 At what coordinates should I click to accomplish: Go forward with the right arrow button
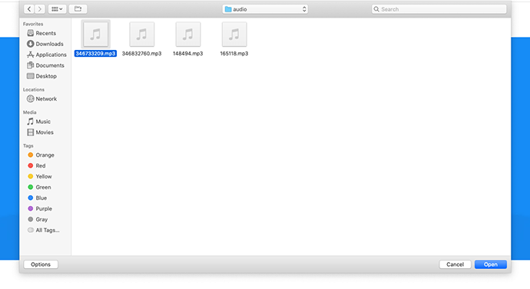click(40, 9)
